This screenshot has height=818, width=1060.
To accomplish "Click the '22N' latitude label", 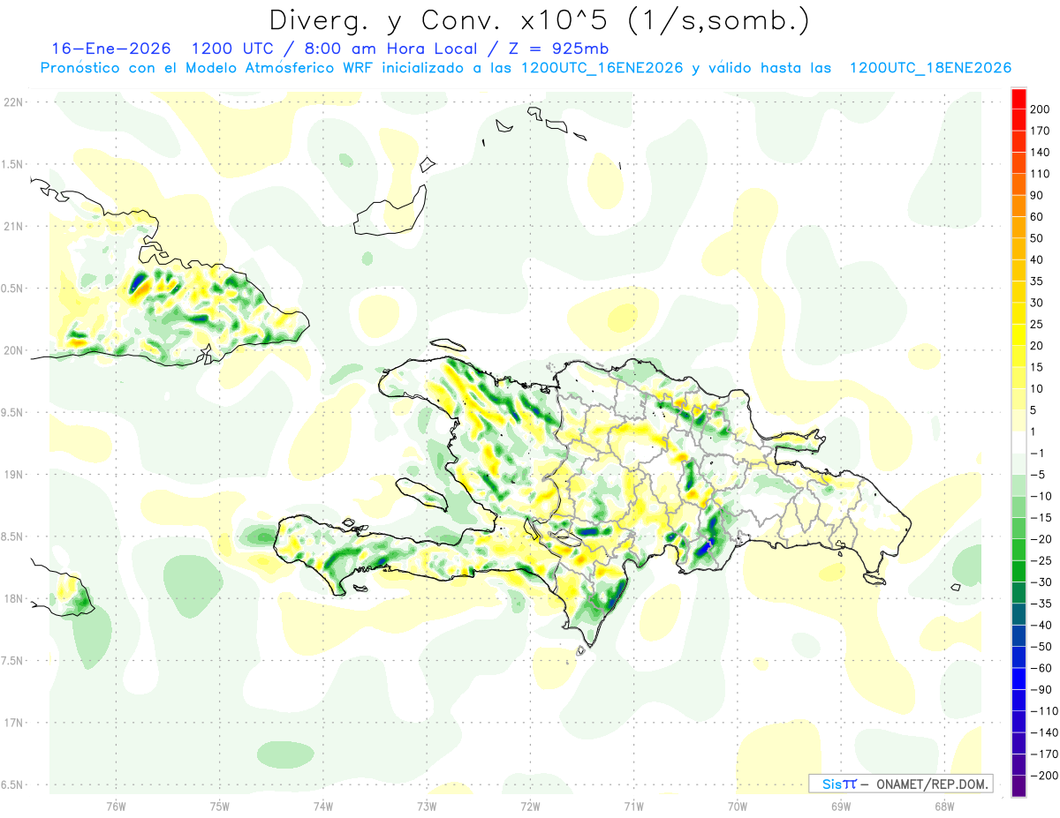I will click(13, 102).
